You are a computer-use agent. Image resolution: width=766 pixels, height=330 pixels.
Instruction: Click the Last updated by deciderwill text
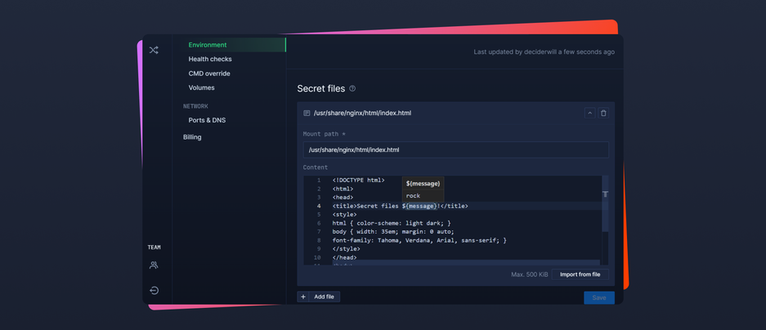(544, 51)
